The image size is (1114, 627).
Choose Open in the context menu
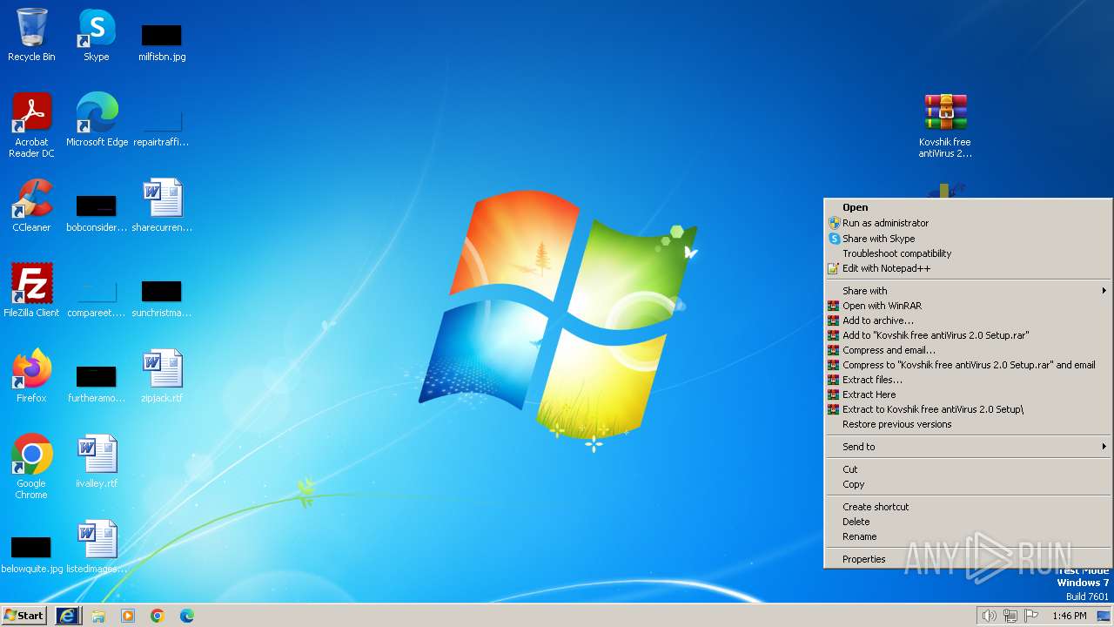tap(968, 207)
